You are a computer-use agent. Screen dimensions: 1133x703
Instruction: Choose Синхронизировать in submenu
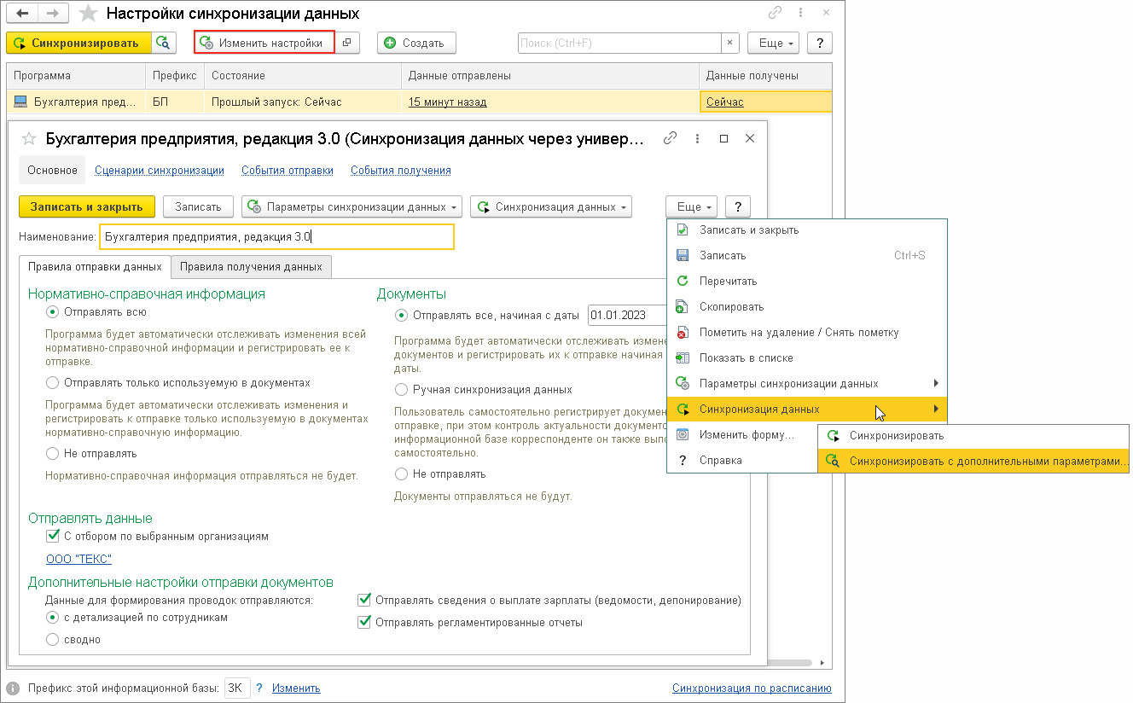click(x=973, y=435)
